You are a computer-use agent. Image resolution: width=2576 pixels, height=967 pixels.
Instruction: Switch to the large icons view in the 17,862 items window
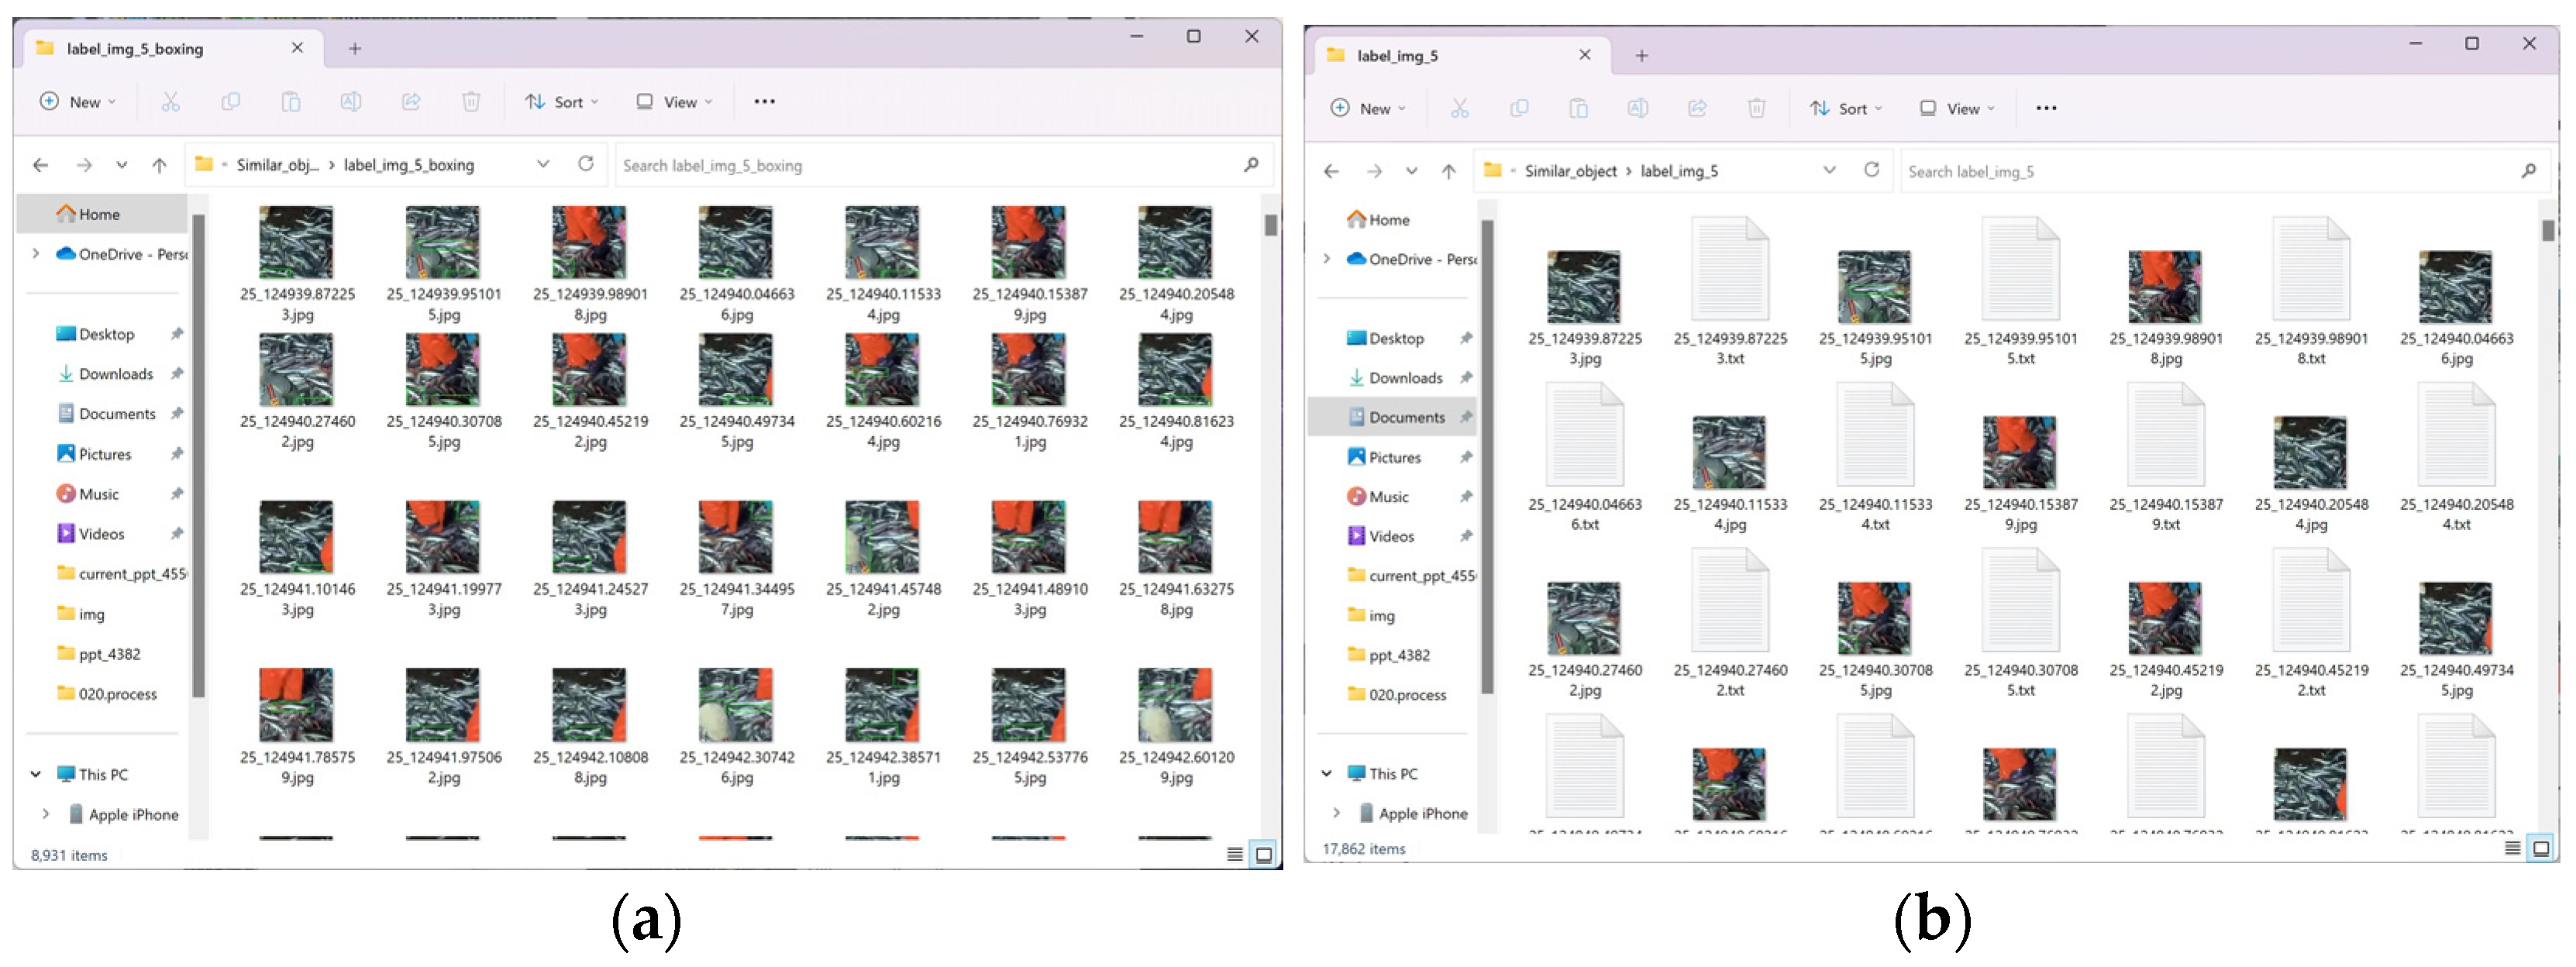point(2540,849)
